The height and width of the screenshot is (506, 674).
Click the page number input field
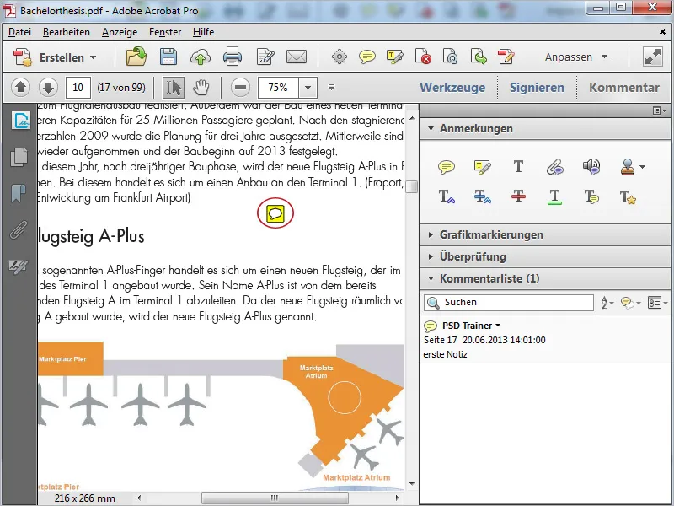78,88
